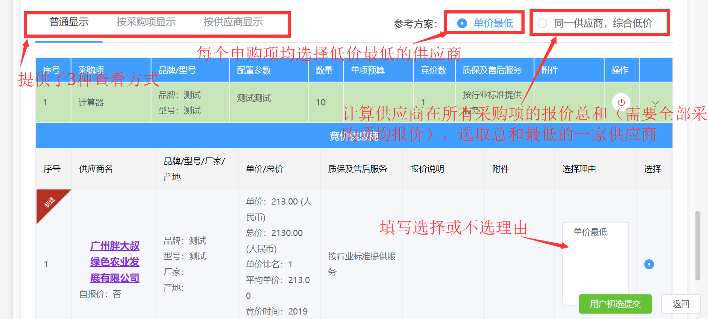Image resolution: width=708 pixels, height=319 pixels.
Task: Open the 按采购项显示 tab
Action: (x=146, y=22)
